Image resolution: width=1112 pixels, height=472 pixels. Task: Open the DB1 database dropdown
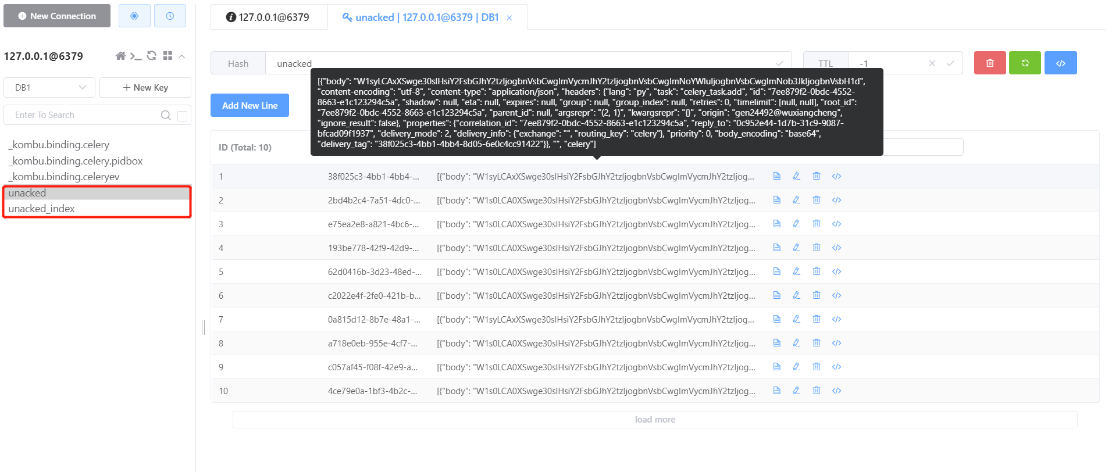click(49, 87)
